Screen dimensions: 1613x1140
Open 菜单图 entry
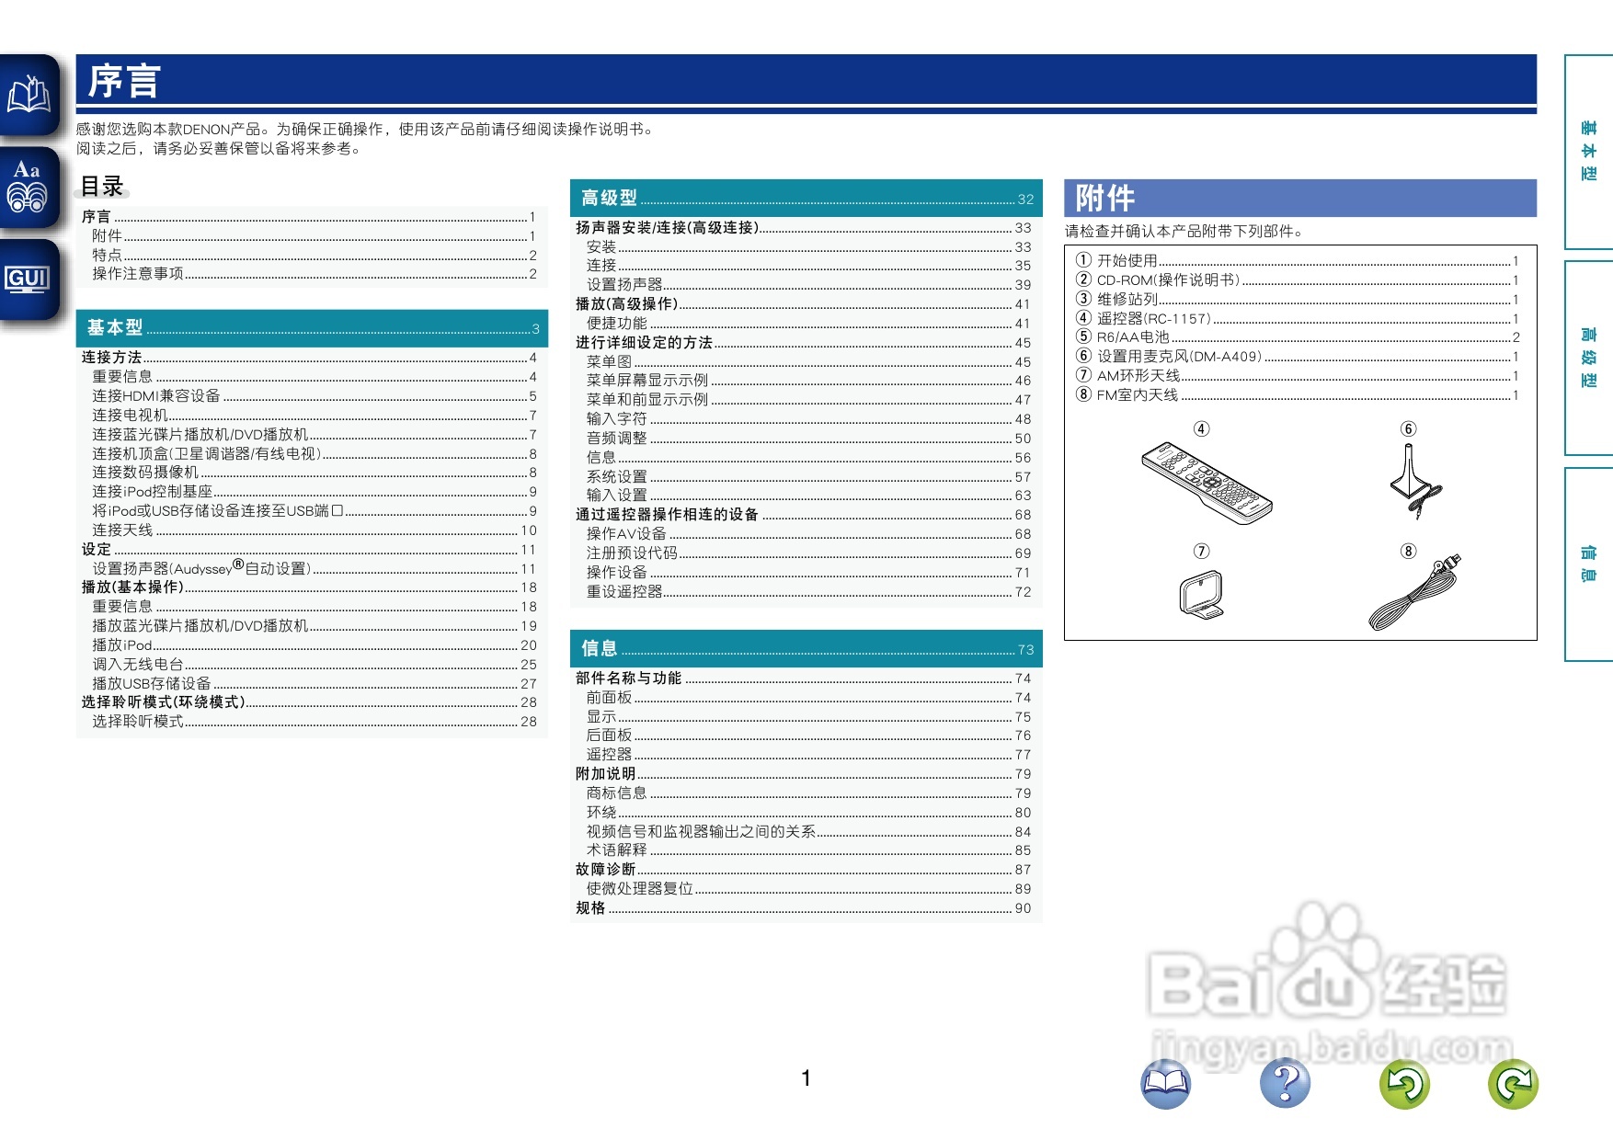pos(808,362)
